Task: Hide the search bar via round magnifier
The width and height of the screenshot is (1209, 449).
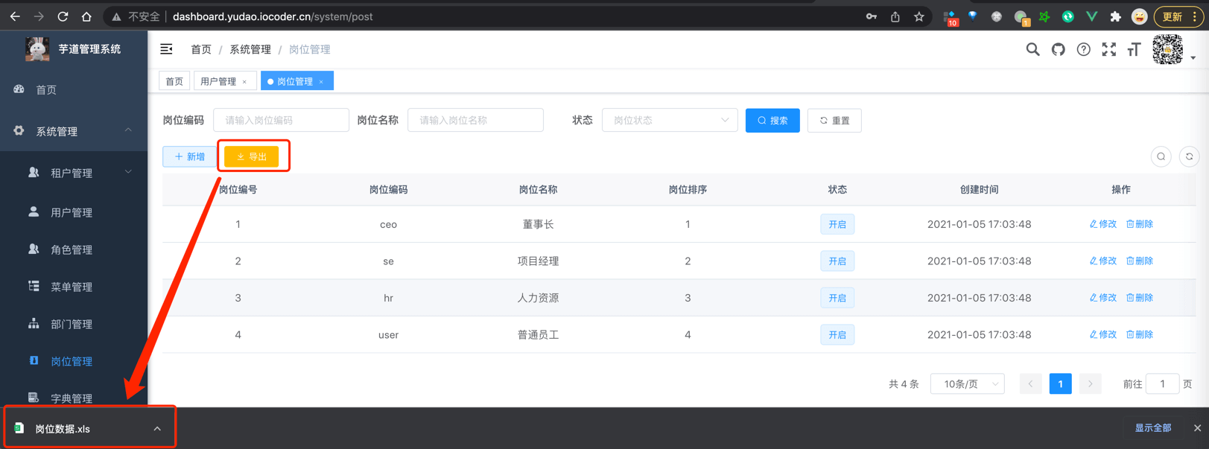Action: click(1161, 156)
